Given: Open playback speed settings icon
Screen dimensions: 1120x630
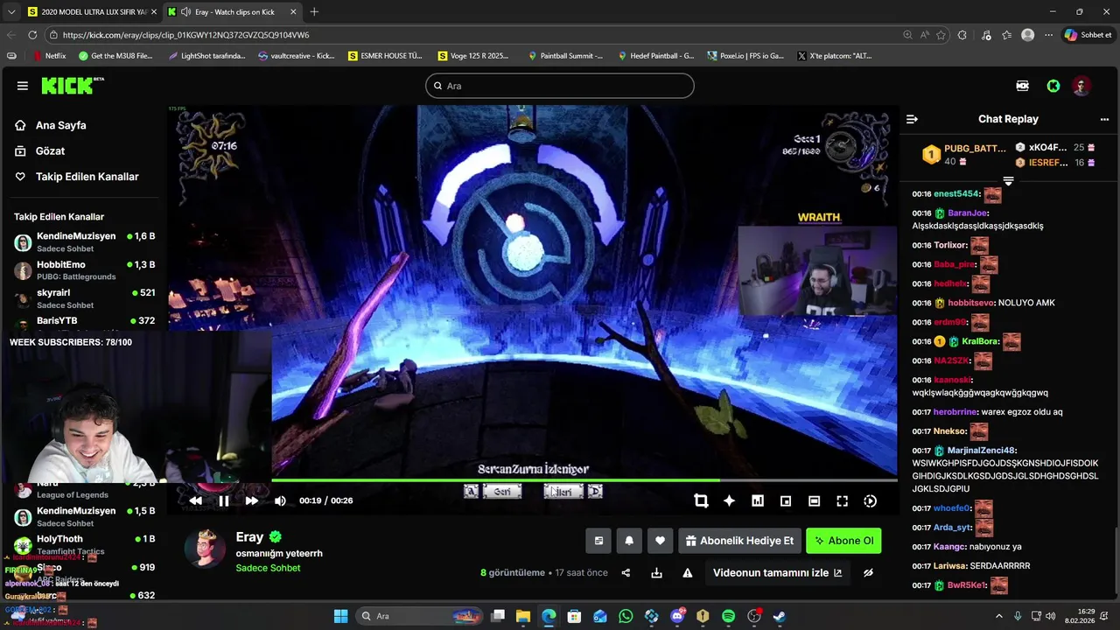Looking at the screenshot, I should coord(870,500).
